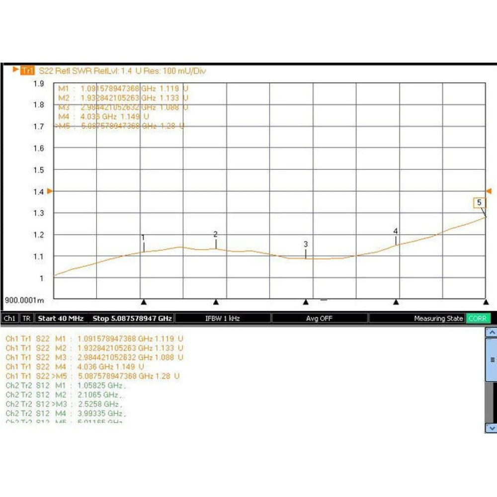Click the bottom-axis triangle for marker 4
497x497 pixels.
(396, 302)
